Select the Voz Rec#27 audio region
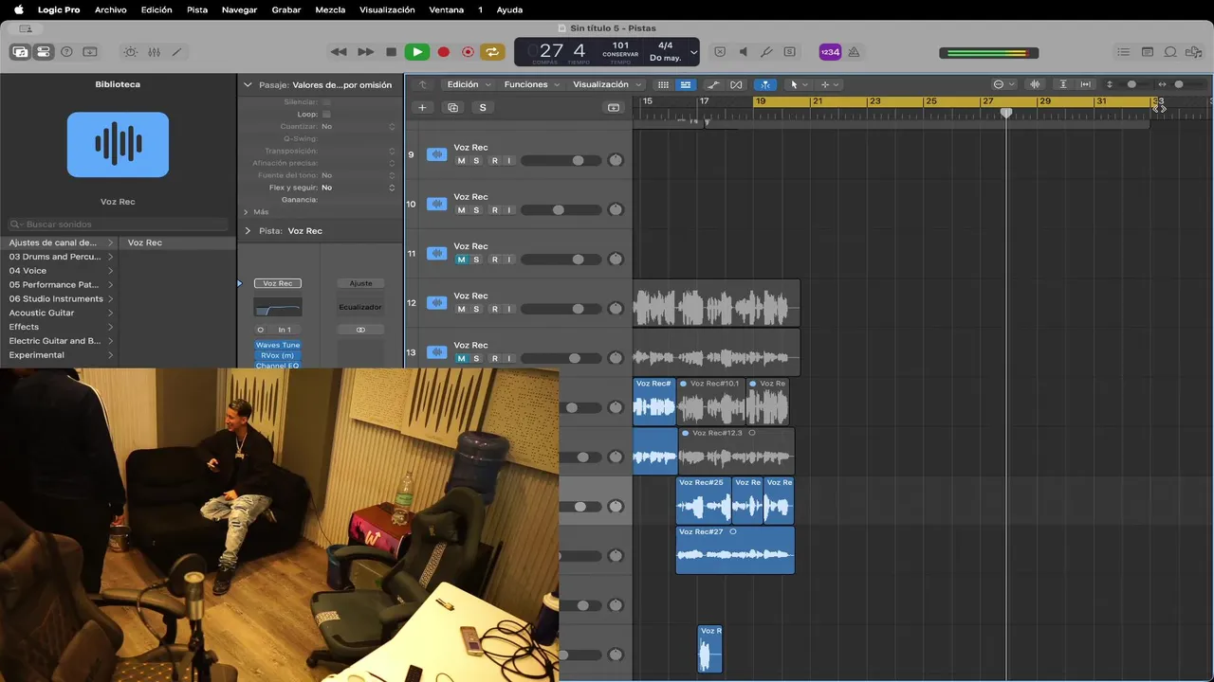This screenshot has width=1214, height=682. coord(735,549)
